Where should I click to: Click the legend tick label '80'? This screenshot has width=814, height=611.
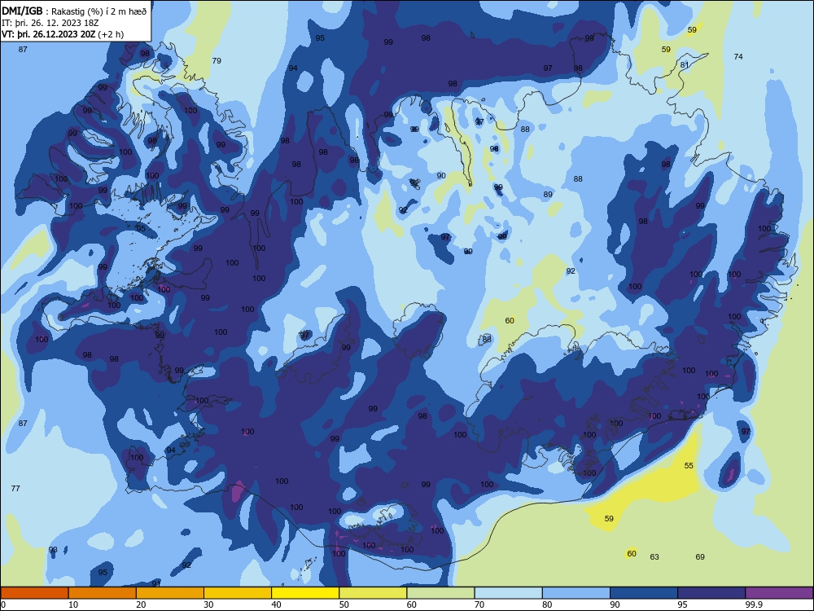547,604
